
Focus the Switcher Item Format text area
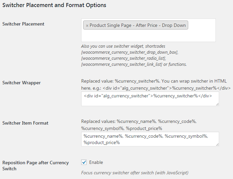pos(150,139)
